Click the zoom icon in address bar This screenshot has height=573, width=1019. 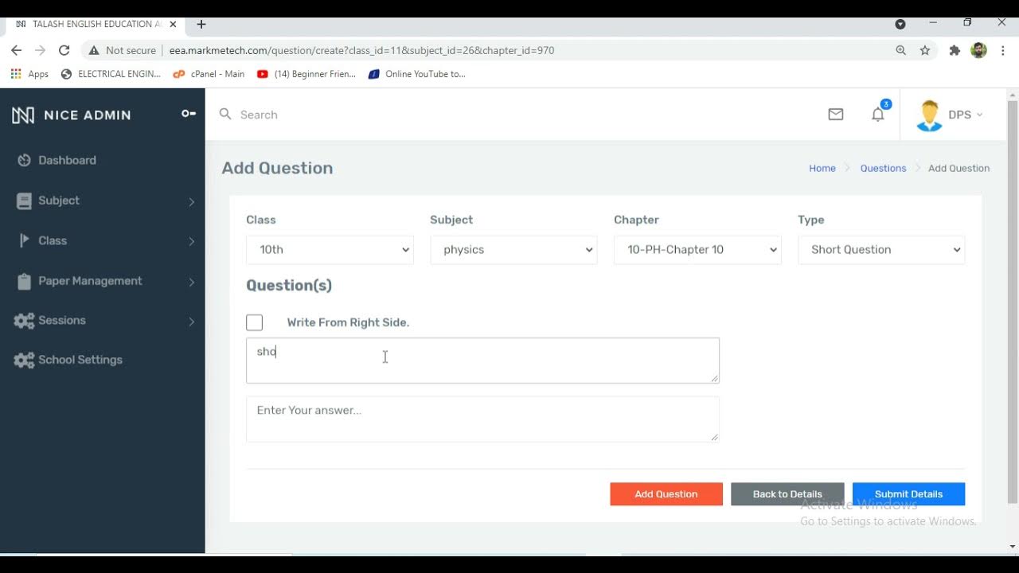pos(900,50)
